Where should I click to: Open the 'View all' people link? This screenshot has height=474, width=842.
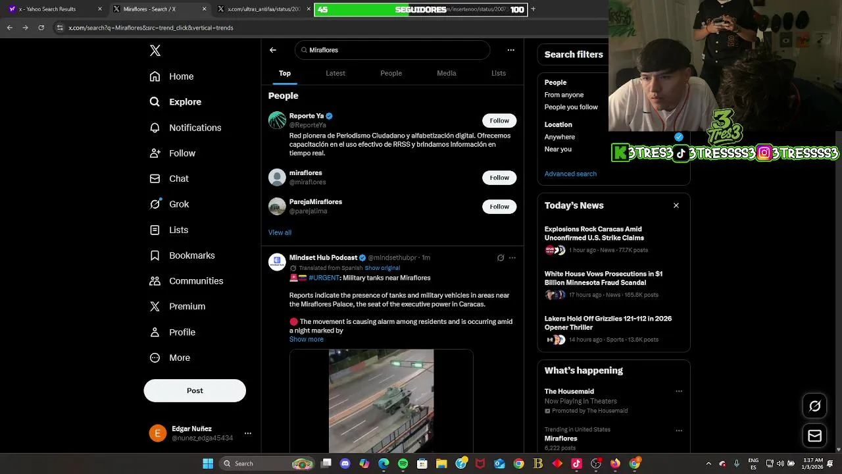[x=280, y=232]
